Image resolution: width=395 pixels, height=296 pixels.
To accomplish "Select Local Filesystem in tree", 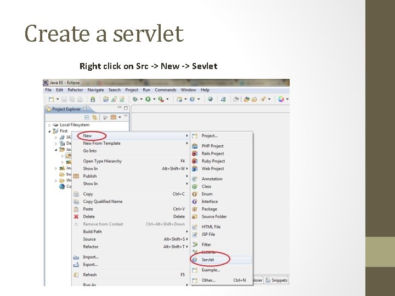I will pos(74,125).
